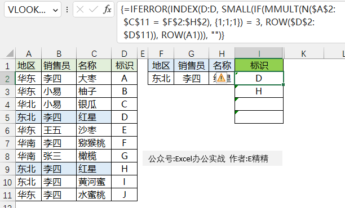Click result cell I2 showing D
Screen dimensions: 345x208
tap(259, 78)
